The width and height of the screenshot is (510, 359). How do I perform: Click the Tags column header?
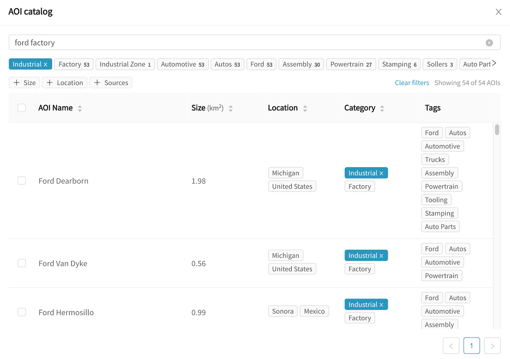(433, 108)
